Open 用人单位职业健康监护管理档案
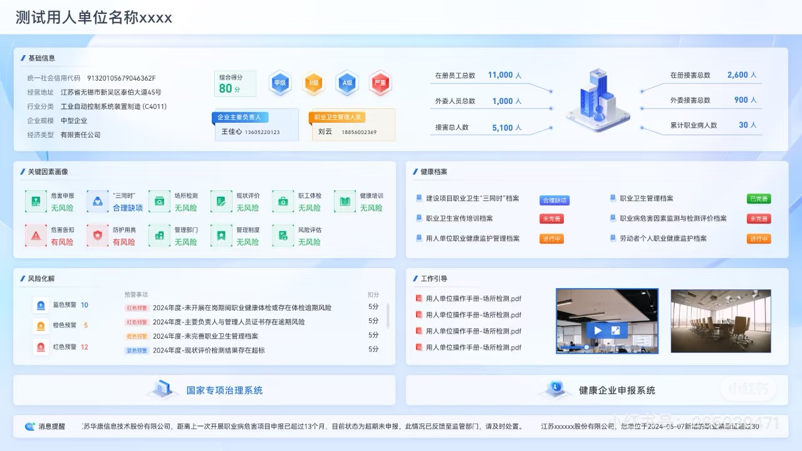The image size is (802, 451). pyautogui.click(x=472, y=239)
